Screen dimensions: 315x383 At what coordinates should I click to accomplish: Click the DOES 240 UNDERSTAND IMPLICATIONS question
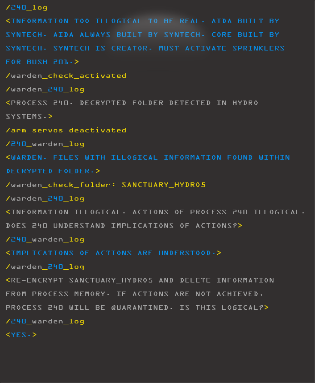pyautogui.click(x=124, y=226)
